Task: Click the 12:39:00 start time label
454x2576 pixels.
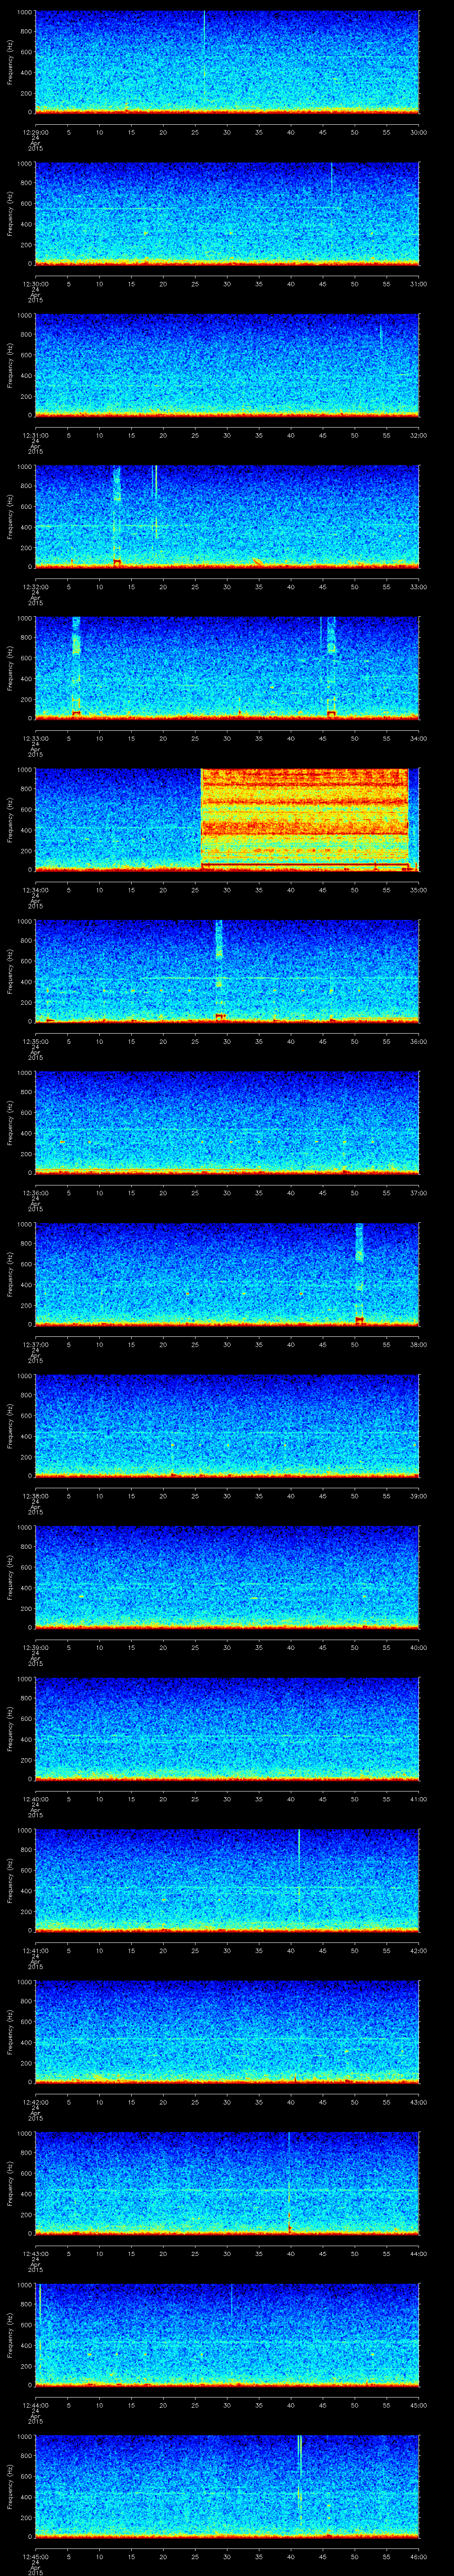Action: click(x=35, y=1647)
